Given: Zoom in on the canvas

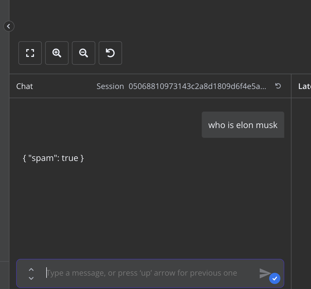Looking at the screenshot, I should 57,53.
